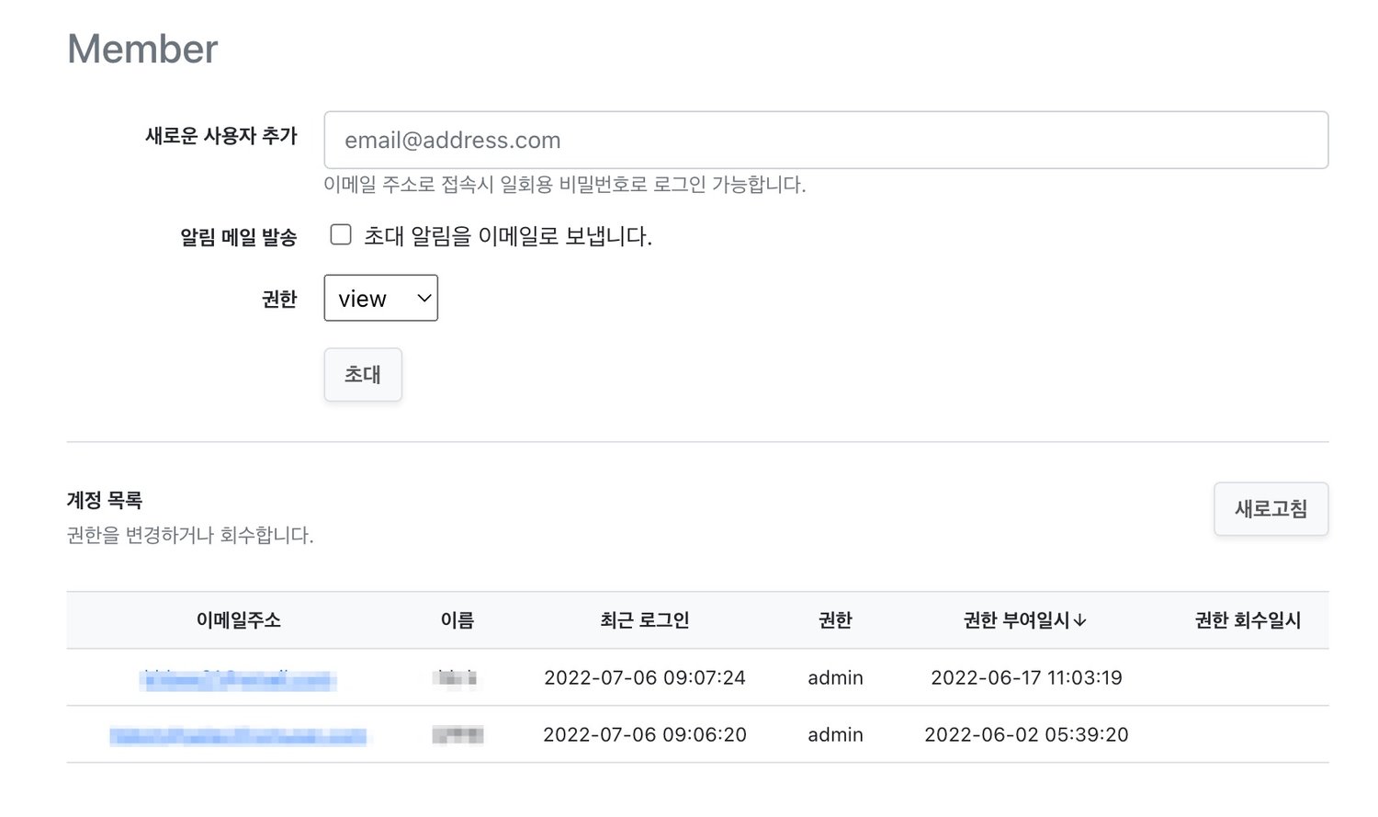Viewport: 1378px width, 817px height.
Task: Click the 초대 알림을 이메일로 보냅니다 label
Action: [508, 236]
